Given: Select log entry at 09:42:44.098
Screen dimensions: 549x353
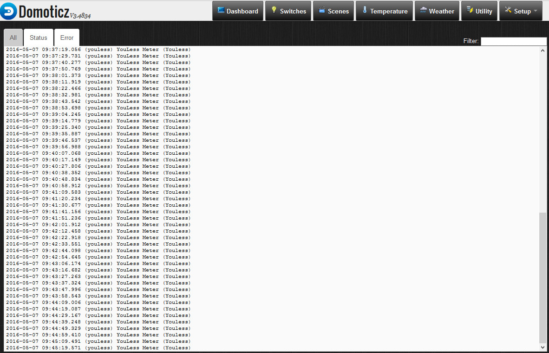Looking at the screenshot, I should point(98,251).
